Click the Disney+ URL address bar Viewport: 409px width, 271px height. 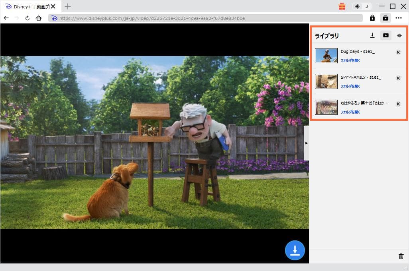pos(207,18)
